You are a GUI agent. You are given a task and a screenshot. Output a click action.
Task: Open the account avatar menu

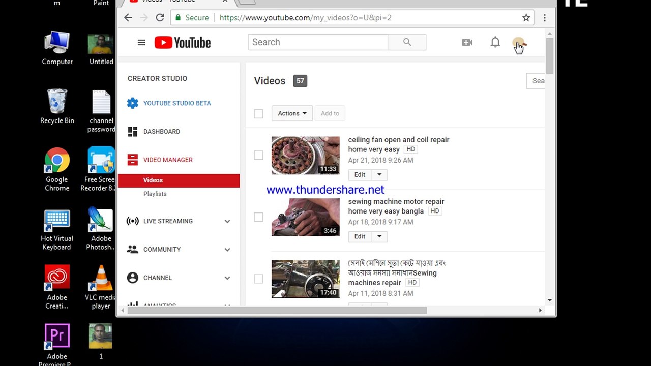pos(518,44)
